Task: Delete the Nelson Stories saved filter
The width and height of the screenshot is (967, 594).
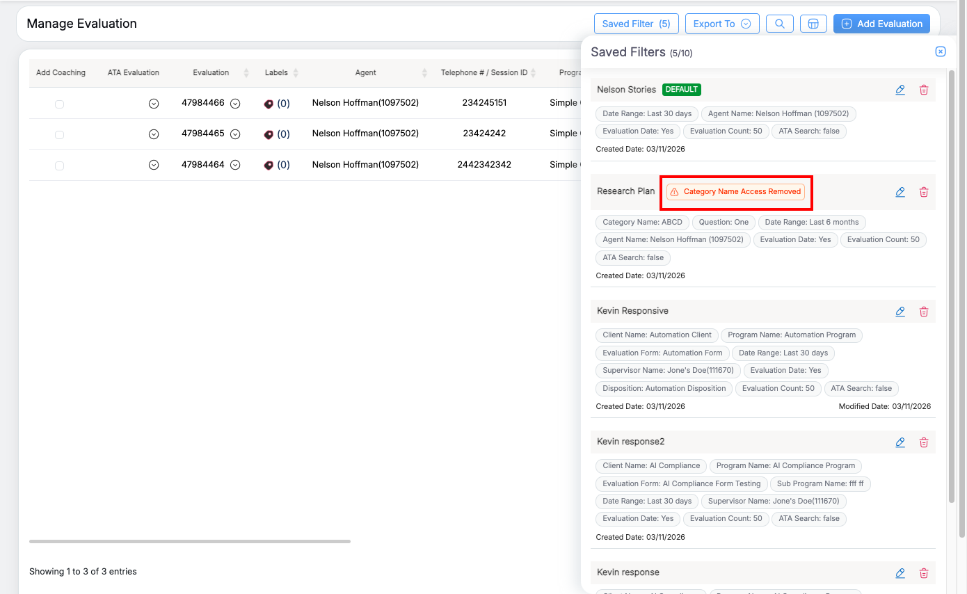Action: (x=924, y=90)
